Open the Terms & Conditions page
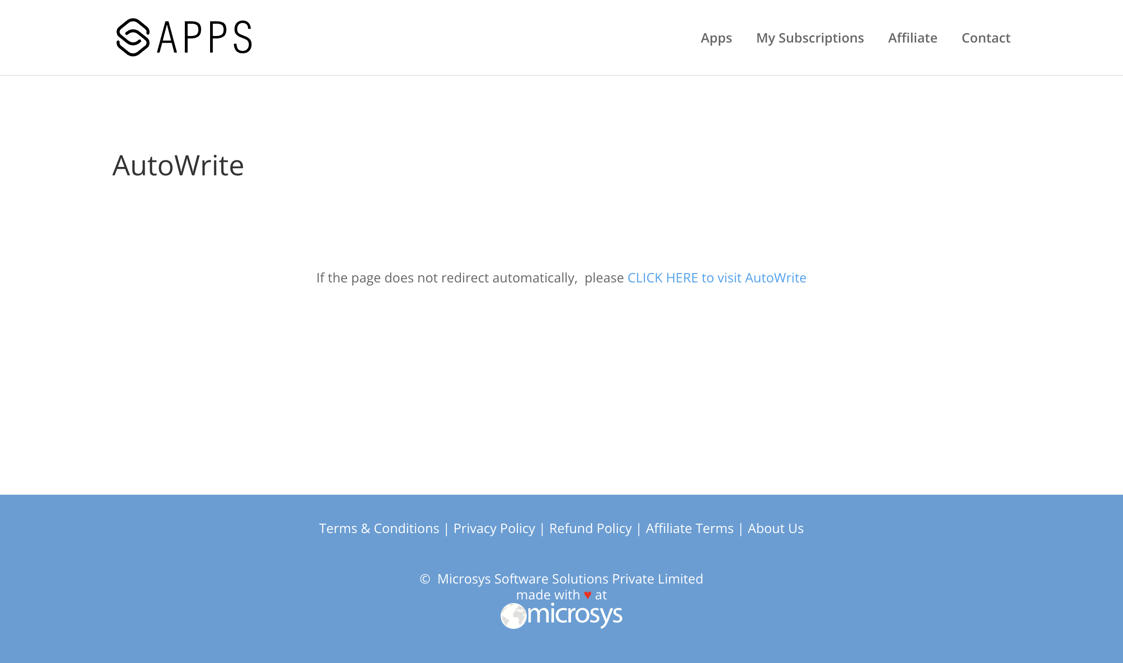 tap(379, 528)
